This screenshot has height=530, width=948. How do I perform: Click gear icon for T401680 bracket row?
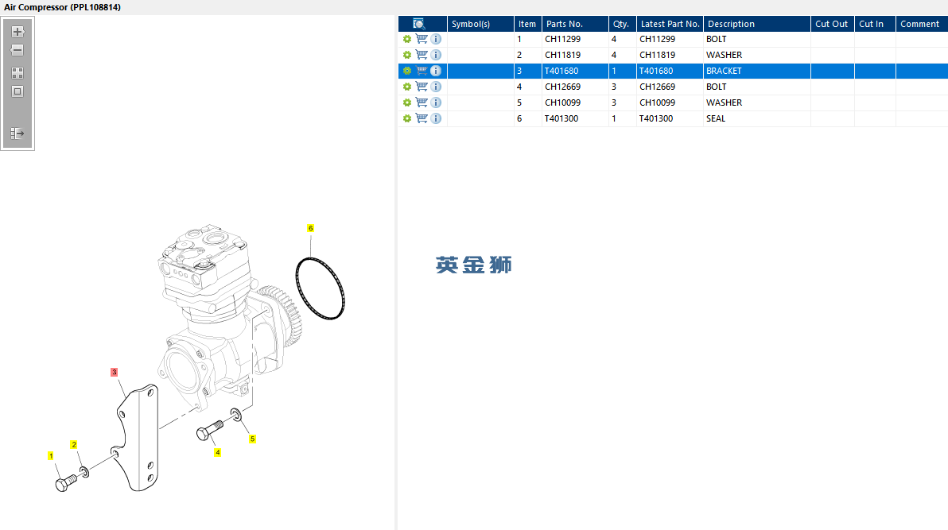[x=407, y=71]
